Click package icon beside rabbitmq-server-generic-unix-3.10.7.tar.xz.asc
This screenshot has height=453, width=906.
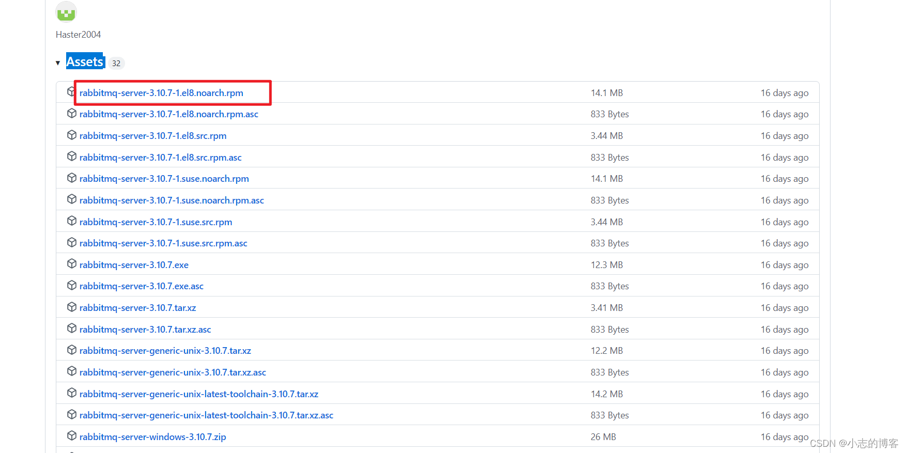tap(72, 371)
